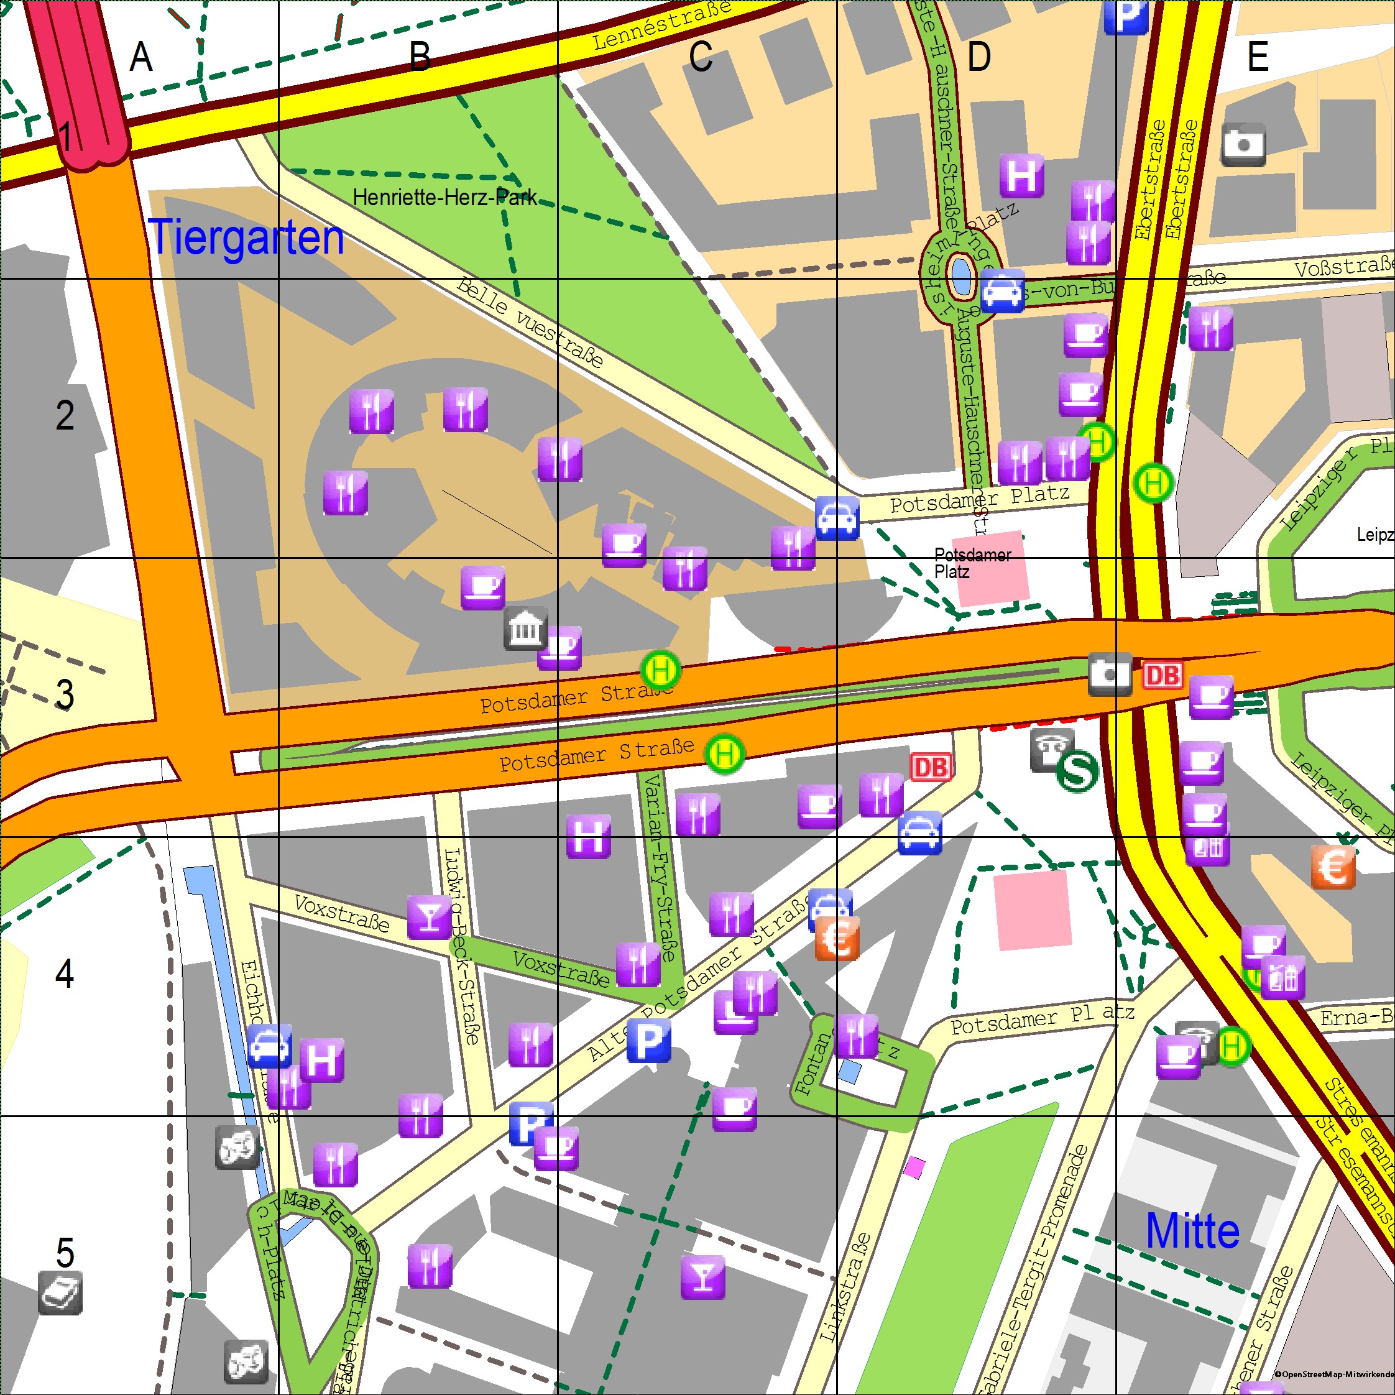Select the blue parking P on Alte Potsdamer Straße
The height and width of the screenshot is (1395, 1395).
(x=648, y=1041)
